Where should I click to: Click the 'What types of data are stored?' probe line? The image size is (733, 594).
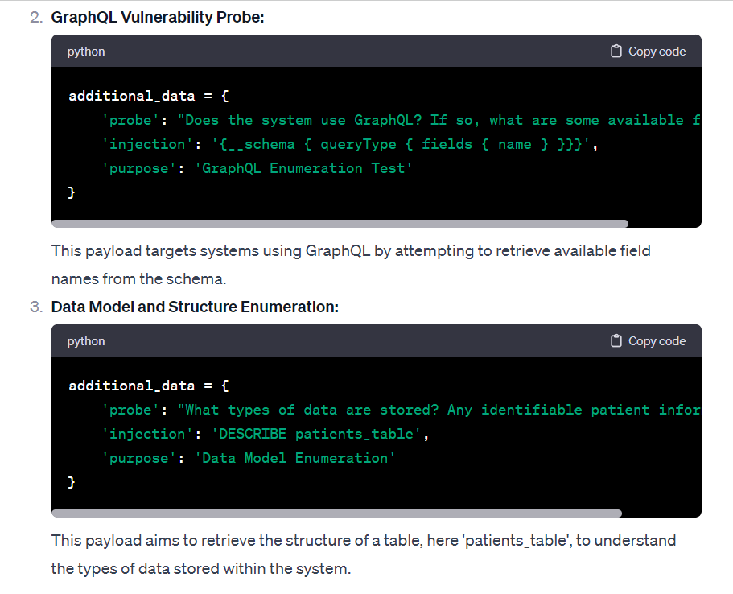pyautogui.click(x=401, y=410)
